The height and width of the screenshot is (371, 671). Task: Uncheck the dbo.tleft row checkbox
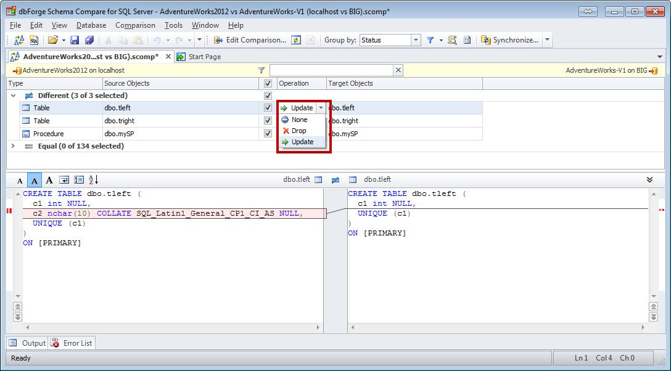268,108
